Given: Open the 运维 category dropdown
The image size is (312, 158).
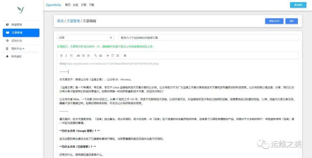Looking at the screenshot, I should 85,38.
